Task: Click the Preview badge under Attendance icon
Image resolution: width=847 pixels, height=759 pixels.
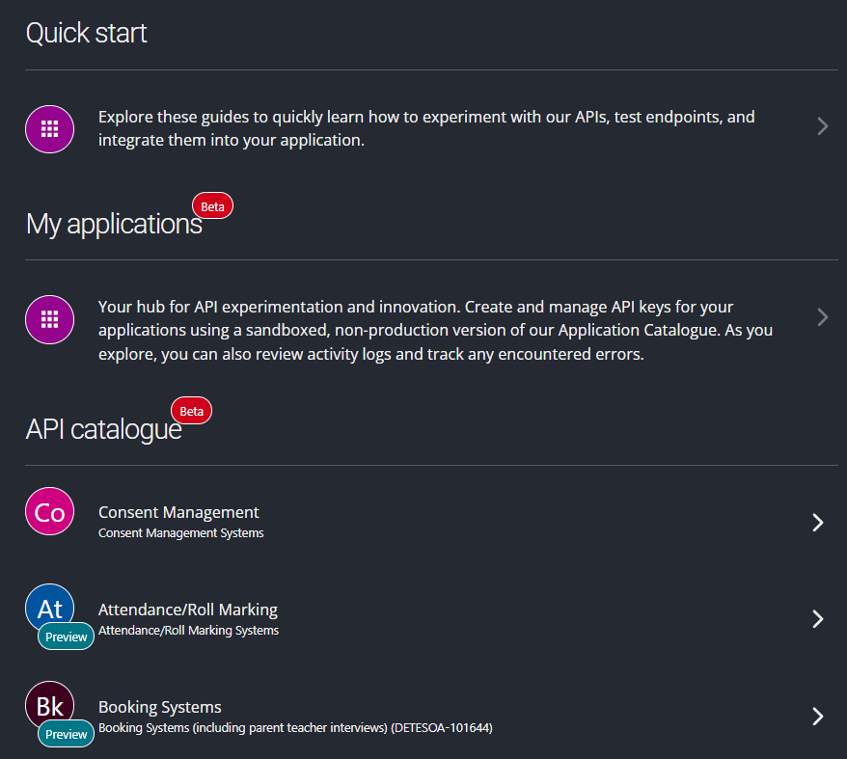Action: click(x=67, y=637)
